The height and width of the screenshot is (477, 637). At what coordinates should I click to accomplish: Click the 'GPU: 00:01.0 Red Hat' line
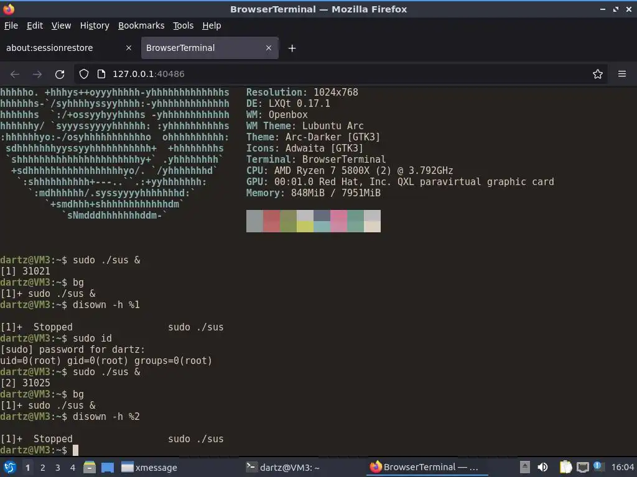[x=400, y=182]
